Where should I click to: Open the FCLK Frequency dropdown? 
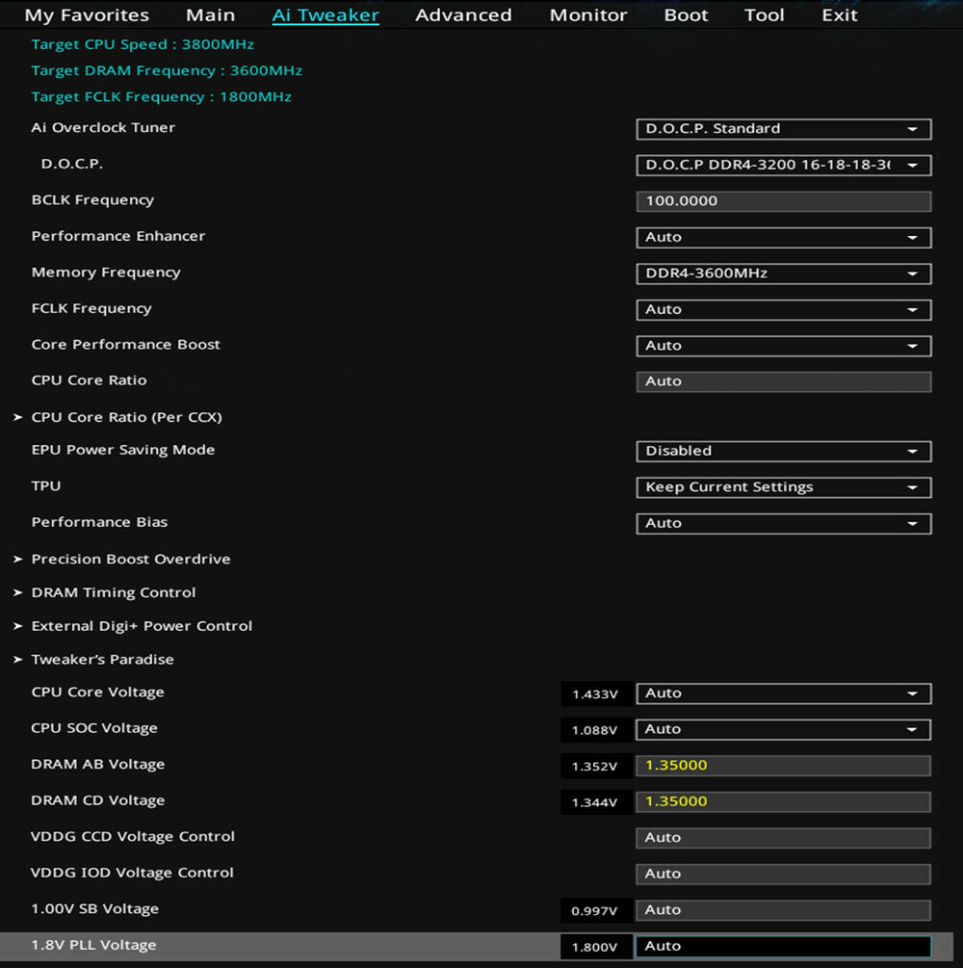click(x=783, y=309)
